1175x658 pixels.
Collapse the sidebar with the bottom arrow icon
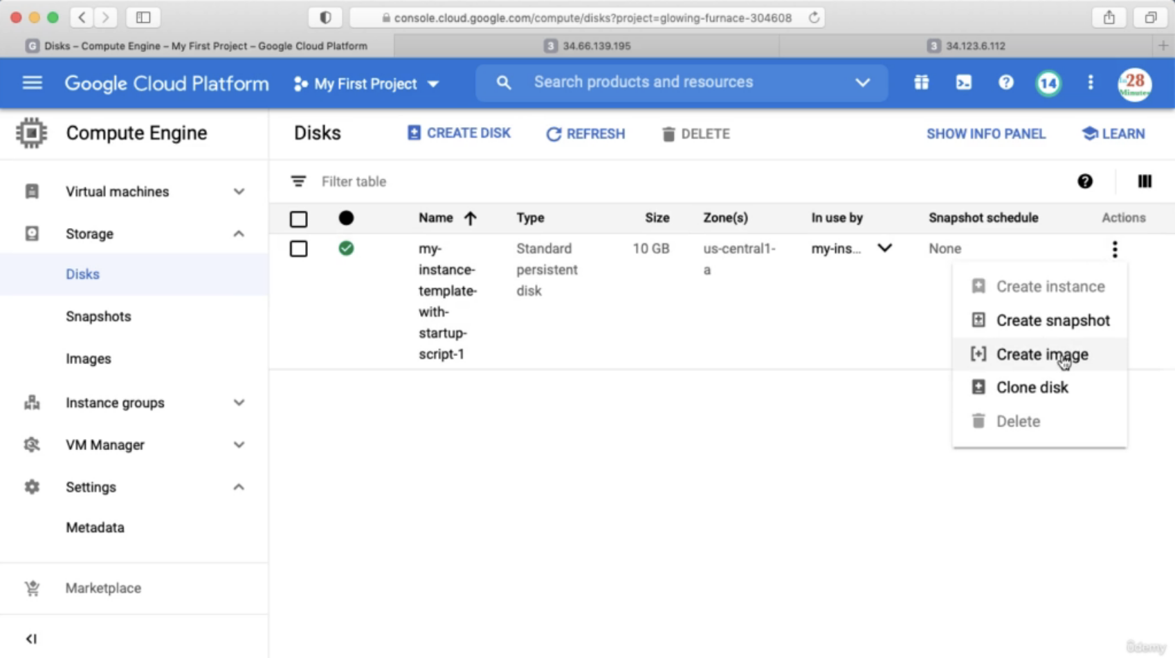(31, 639)
